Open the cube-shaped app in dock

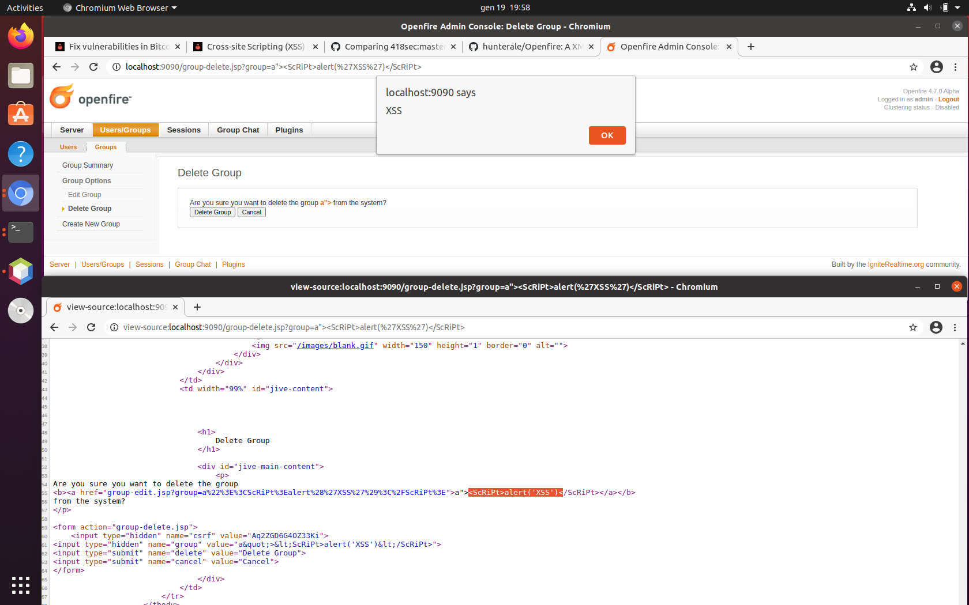[21, 271]
